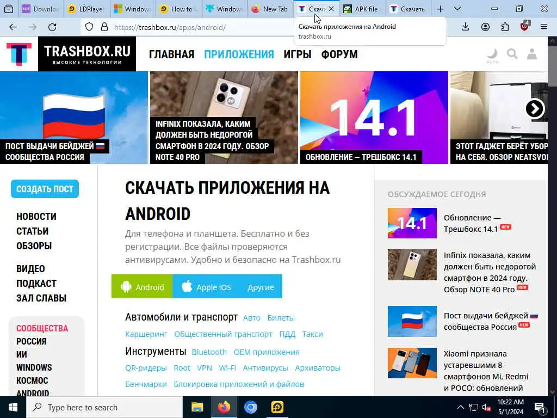
Task: Click the Firefox taskbar icon
Action: click(224, 407)
